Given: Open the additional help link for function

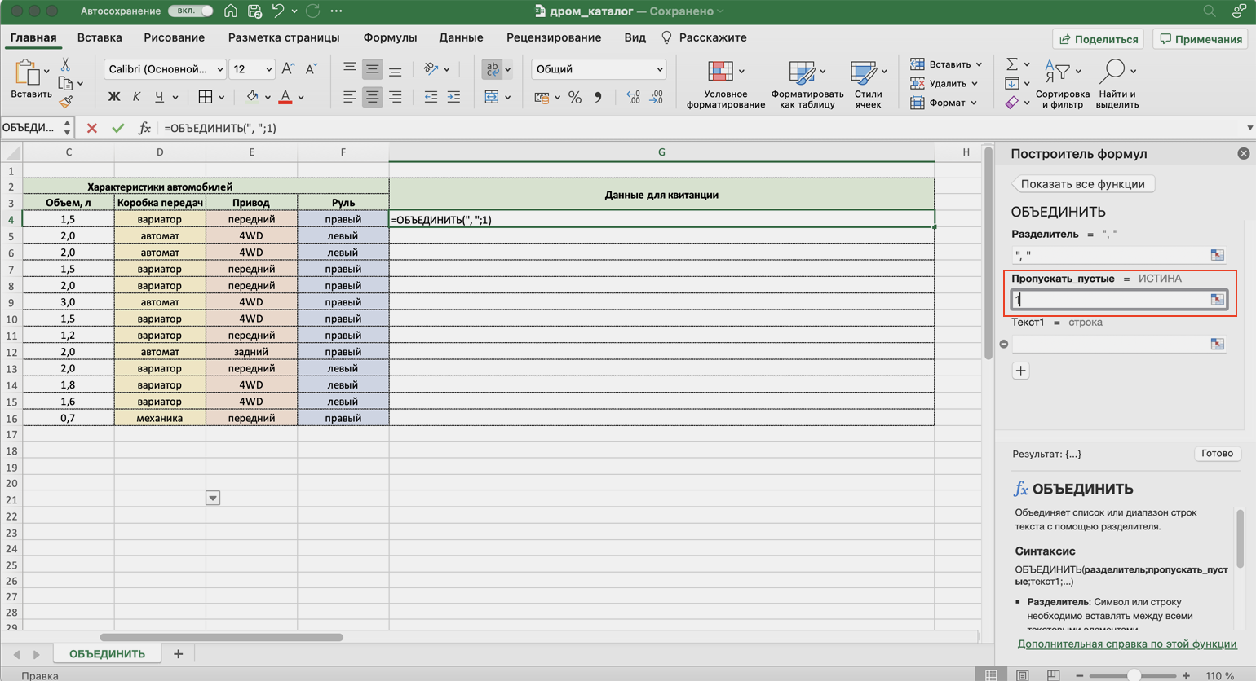Looking at the screenshot, I should (1126, 644).
